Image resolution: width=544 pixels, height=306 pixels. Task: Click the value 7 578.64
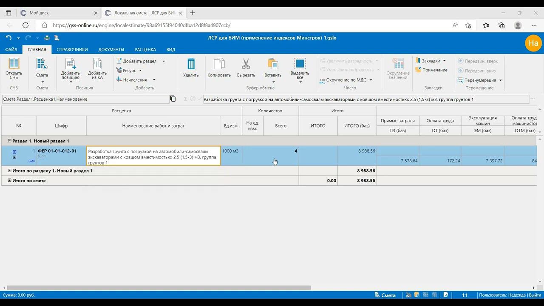tap(409, 161)
